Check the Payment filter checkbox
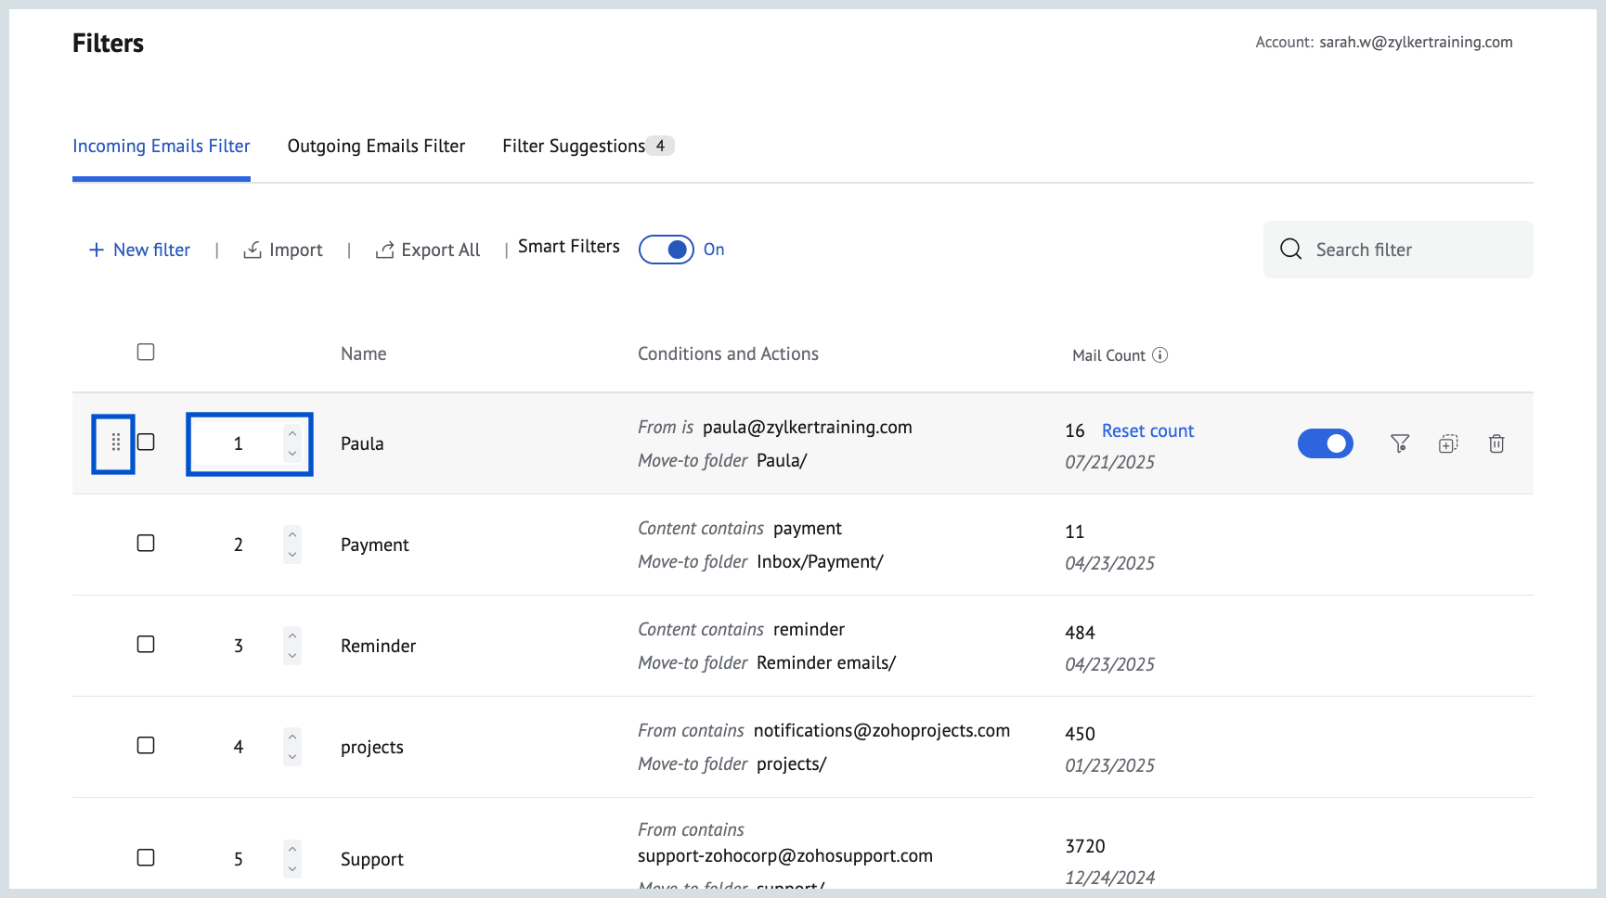This screenshot has width=1606, height=898. 146,544
